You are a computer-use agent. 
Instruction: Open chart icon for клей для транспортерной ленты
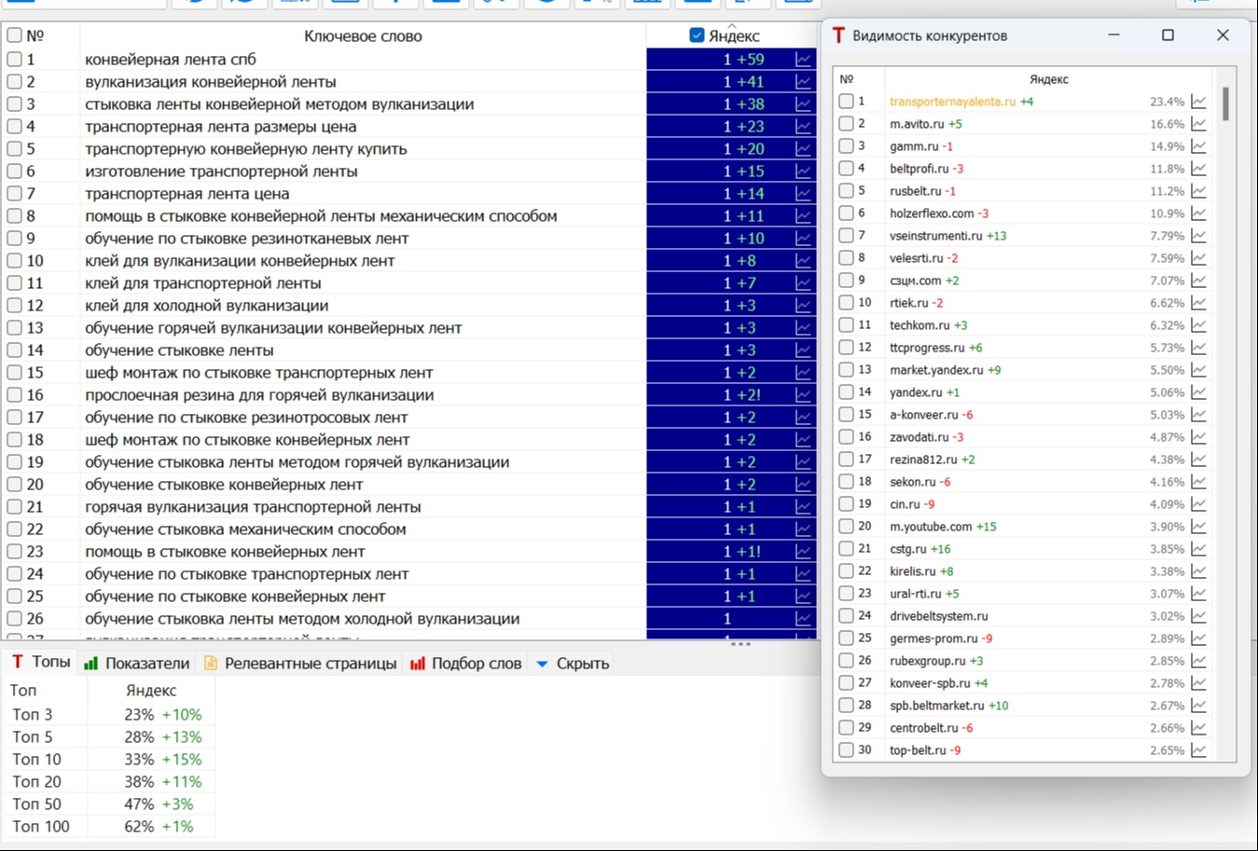[803, 283]
